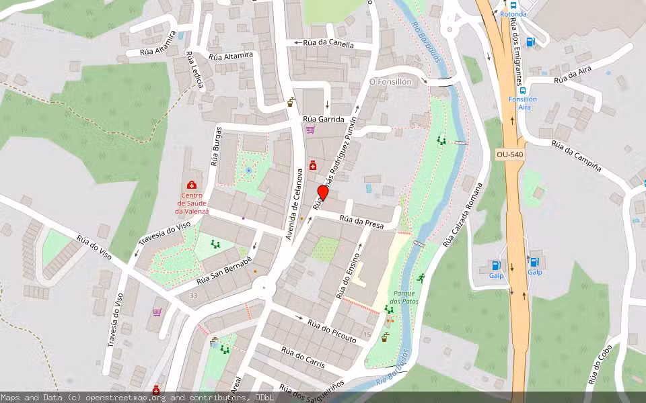The image size is (646, 403).
Task: Select the drinking water icon near Rúa do Picouto
Action: 385,337
